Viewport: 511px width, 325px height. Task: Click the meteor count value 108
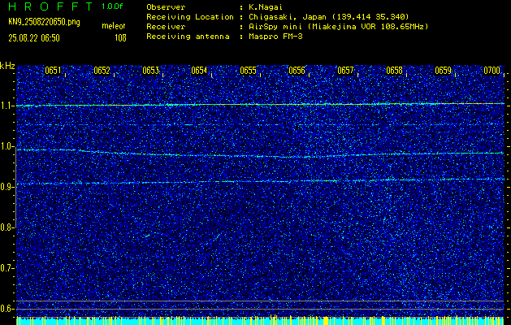pyautogui.click(x=120, y=38)
